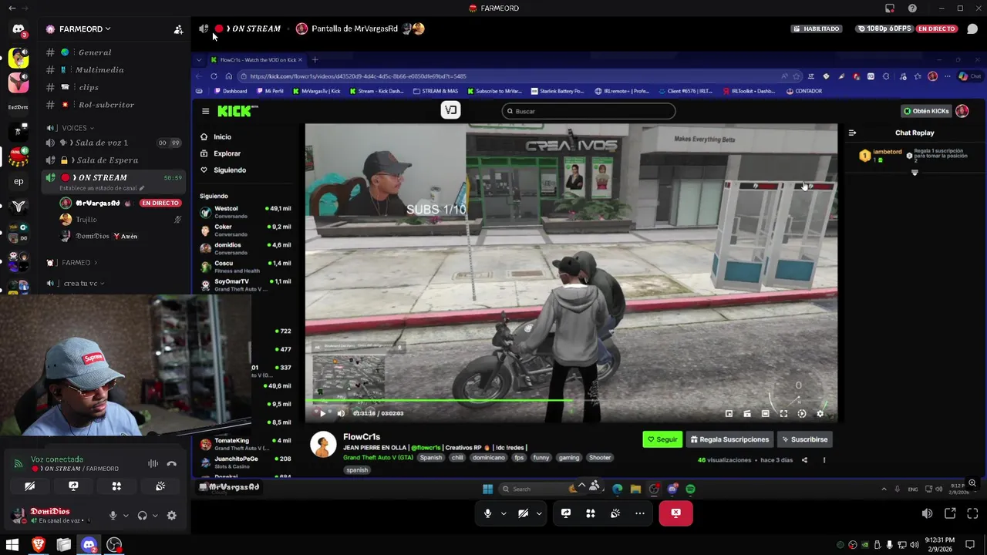This screenshot has height=555, width=987.
Task: Open Discord direct messages home icon
Action: pos(19,29)
